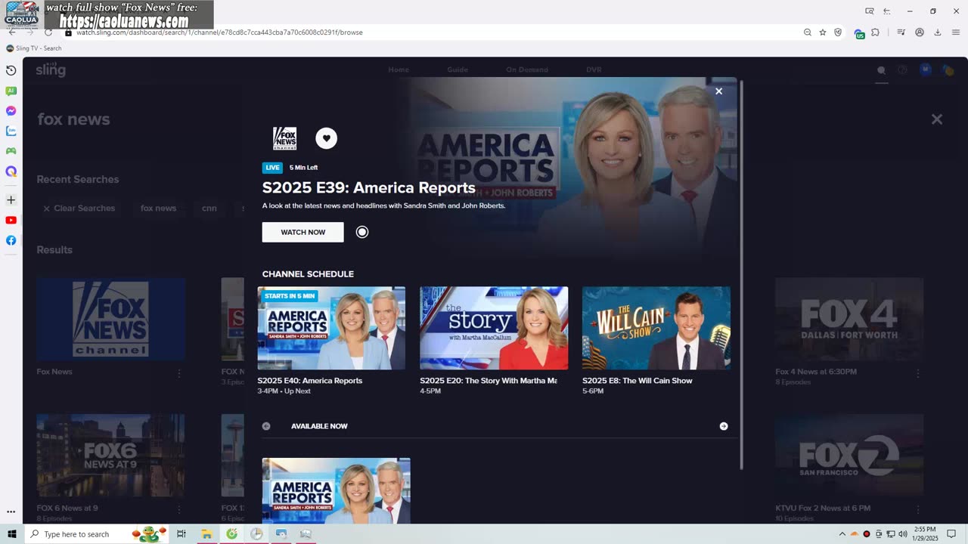The height and width of the screenshot is (544, 968).
Task: Select the Sling TV - Search browser tab
Action: (34, 48)
